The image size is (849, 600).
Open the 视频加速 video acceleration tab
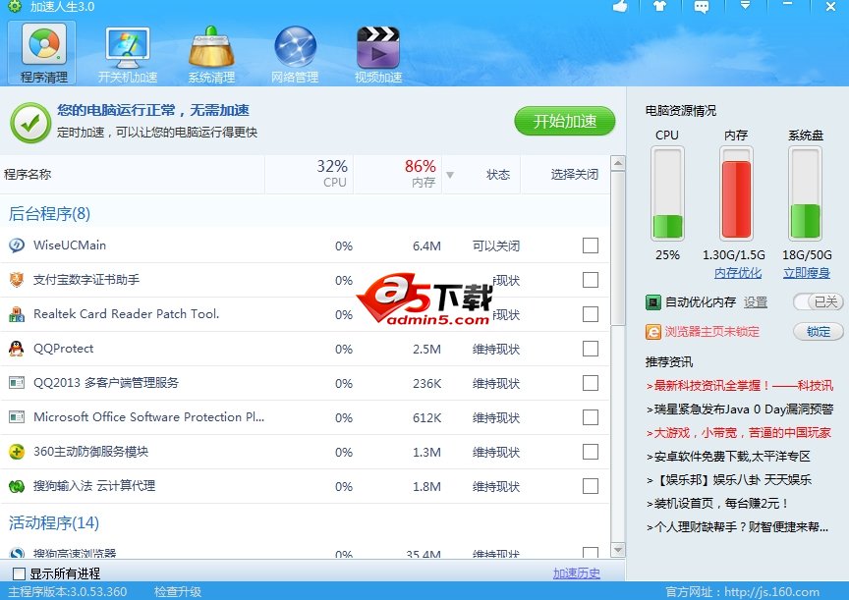coord(378,53)
